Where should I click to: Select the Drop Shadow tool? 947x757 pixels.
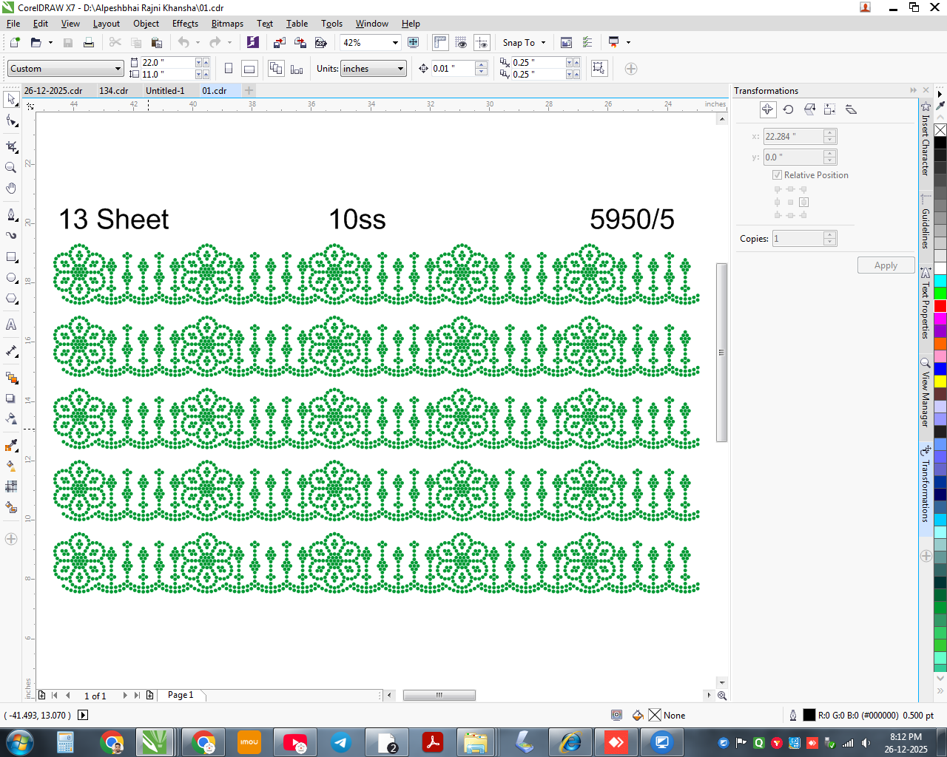pos(11,398)
